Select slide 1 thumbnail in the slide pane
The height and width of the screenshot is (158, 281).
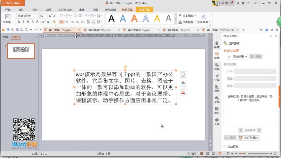[x=21, y=51]
